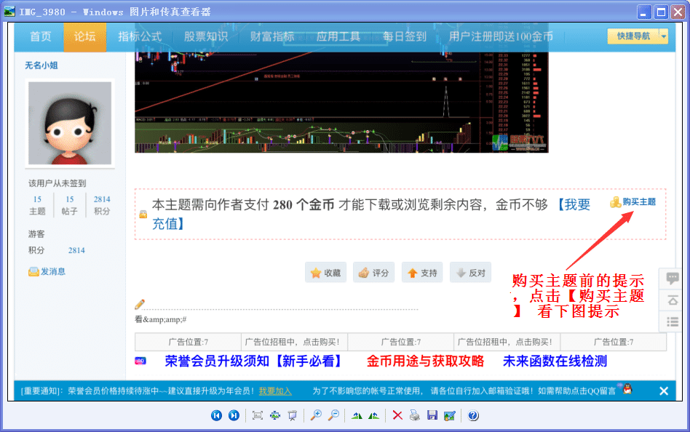Viewport: 690px width, 432px height.
Task: Start the slideshow in the image viewer
Action: 293,415
